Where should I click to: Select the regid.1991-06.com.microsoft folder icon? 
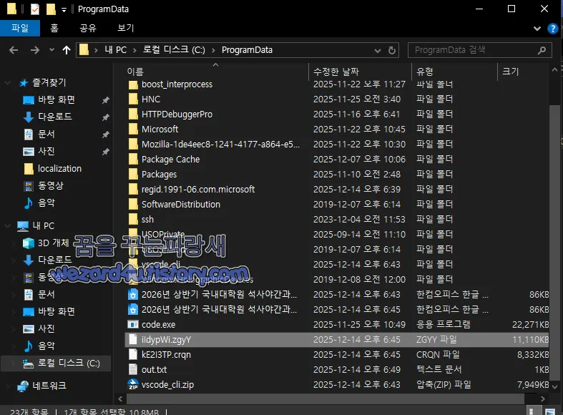tap(133, 190)
